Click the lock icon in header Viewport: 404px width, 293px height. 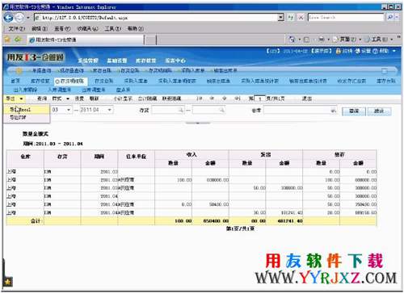coord(339,51)
